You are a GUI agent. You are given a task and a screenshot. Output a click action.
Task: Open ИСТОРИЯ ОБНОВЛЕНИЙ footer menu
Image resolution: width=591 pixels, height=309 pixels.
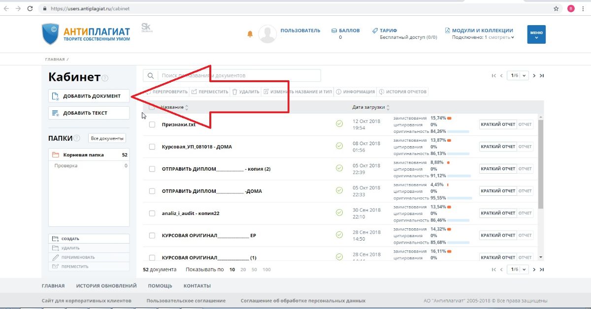tap(106, 286)
